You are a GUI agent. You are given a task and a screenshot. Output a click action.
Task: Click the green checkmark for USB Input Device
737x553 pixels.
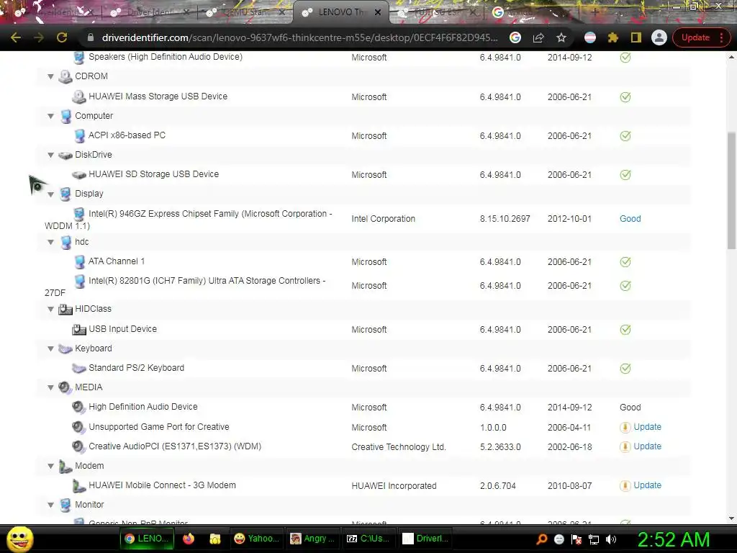(625, 330)
